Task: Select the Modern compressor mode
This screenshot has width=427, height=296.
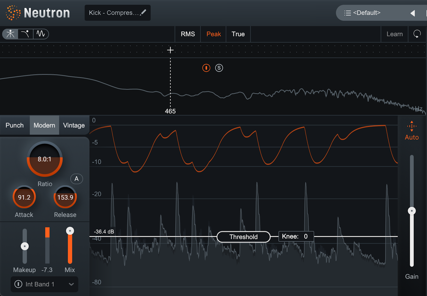Action: click(44, 125)
